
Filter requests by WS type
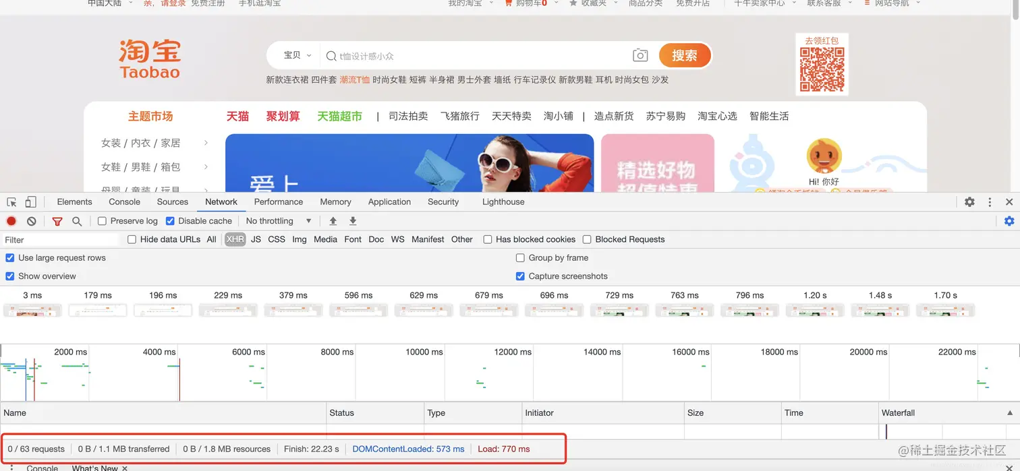[x=398, y=239]
